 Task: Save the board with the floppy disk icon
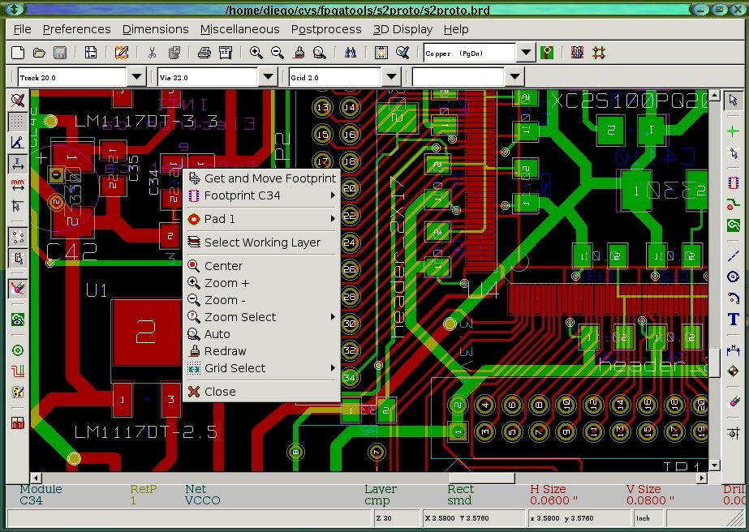(60, 53)
